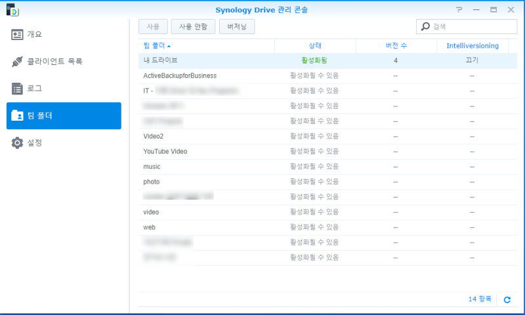This screenshot has height=315, width=525.
Task: Click the log list icon
Action: tap(17, 89)
